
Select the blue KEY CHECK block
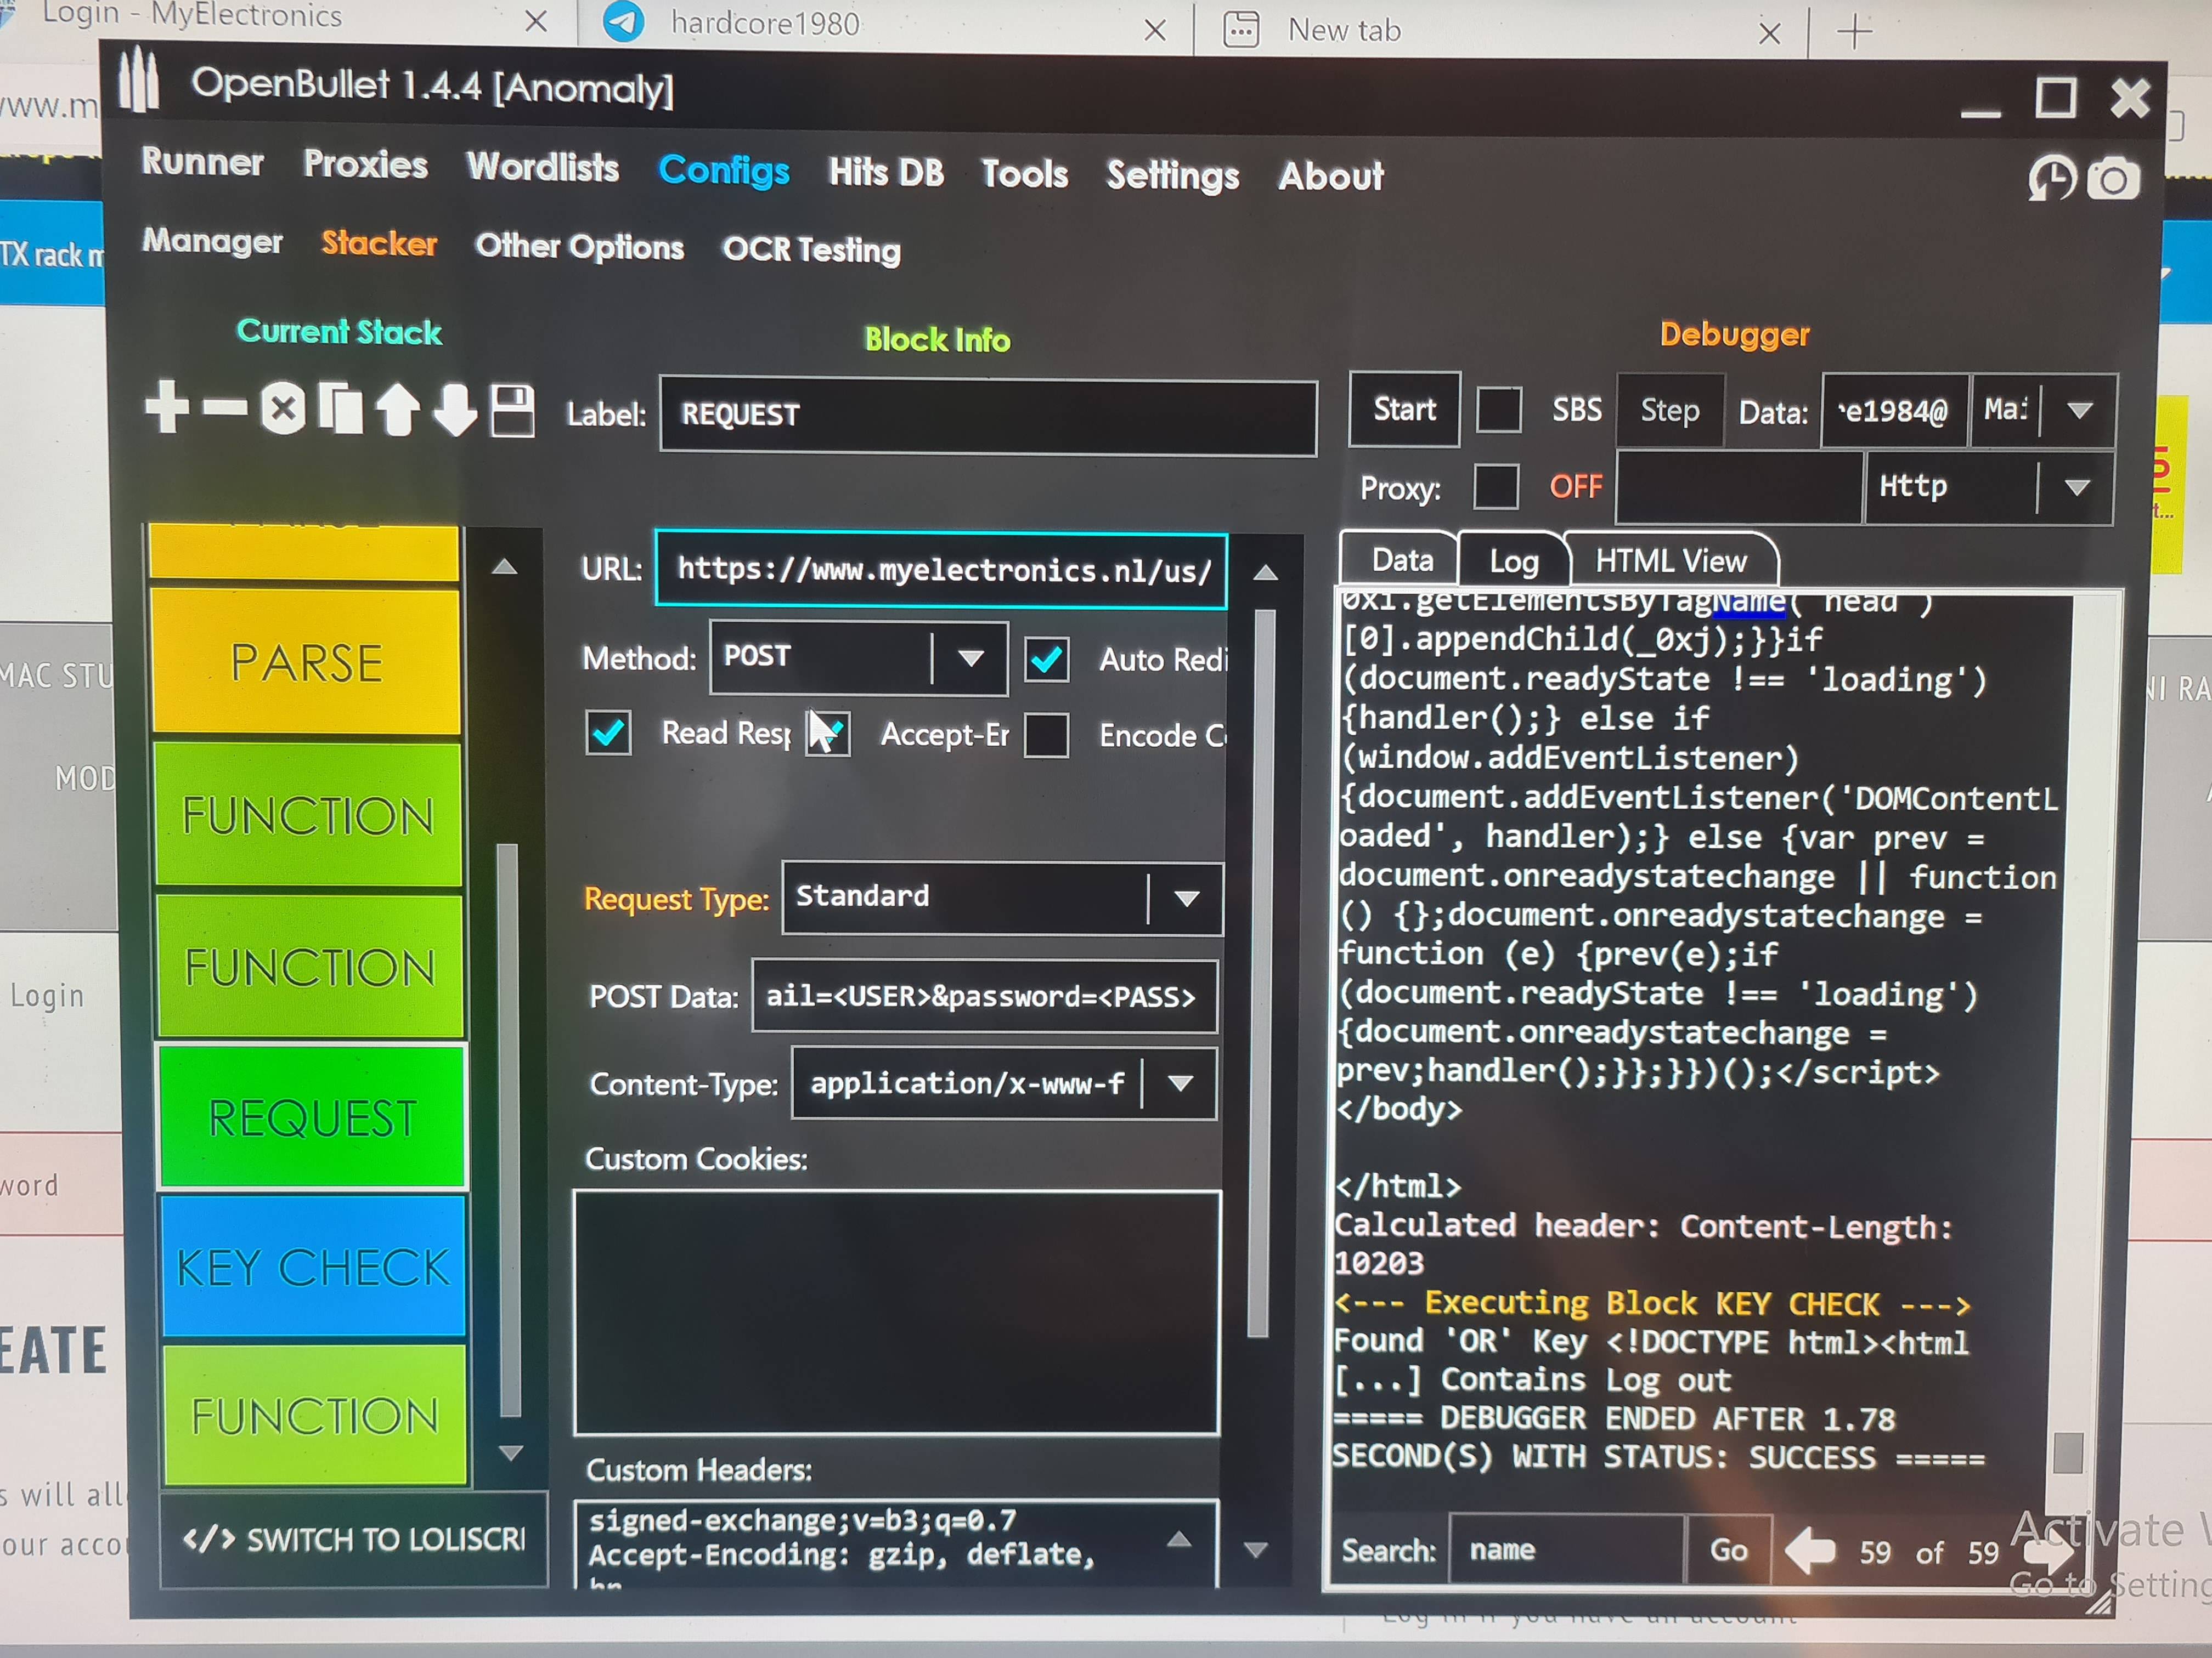(313, 1266)
